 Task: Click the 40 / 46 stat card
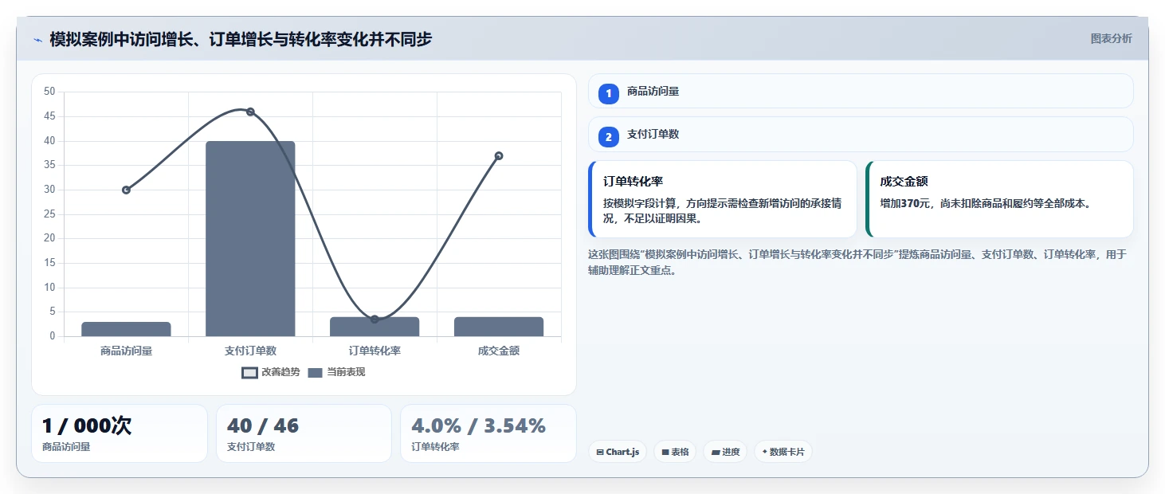point(304,433)
